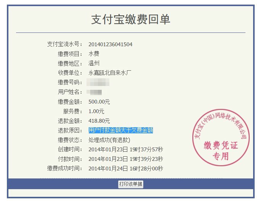Click the 打印该单据 print button
Image resolution: width=260 pixels, height=201 pixels.
(x=131, y=184)
